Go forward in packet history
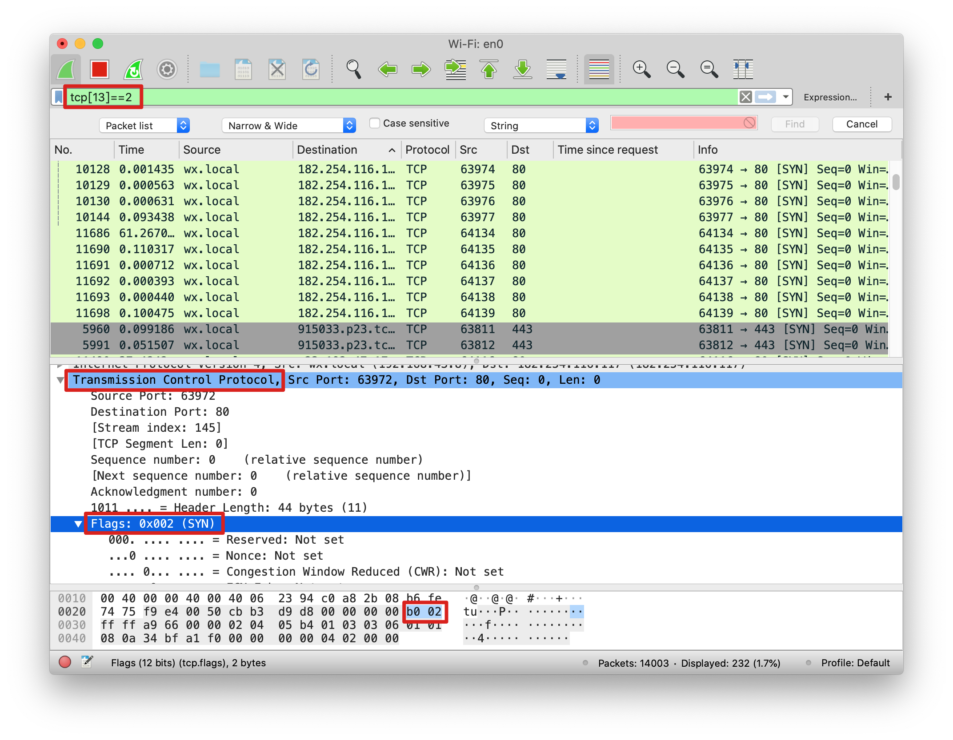 [421, 69]
